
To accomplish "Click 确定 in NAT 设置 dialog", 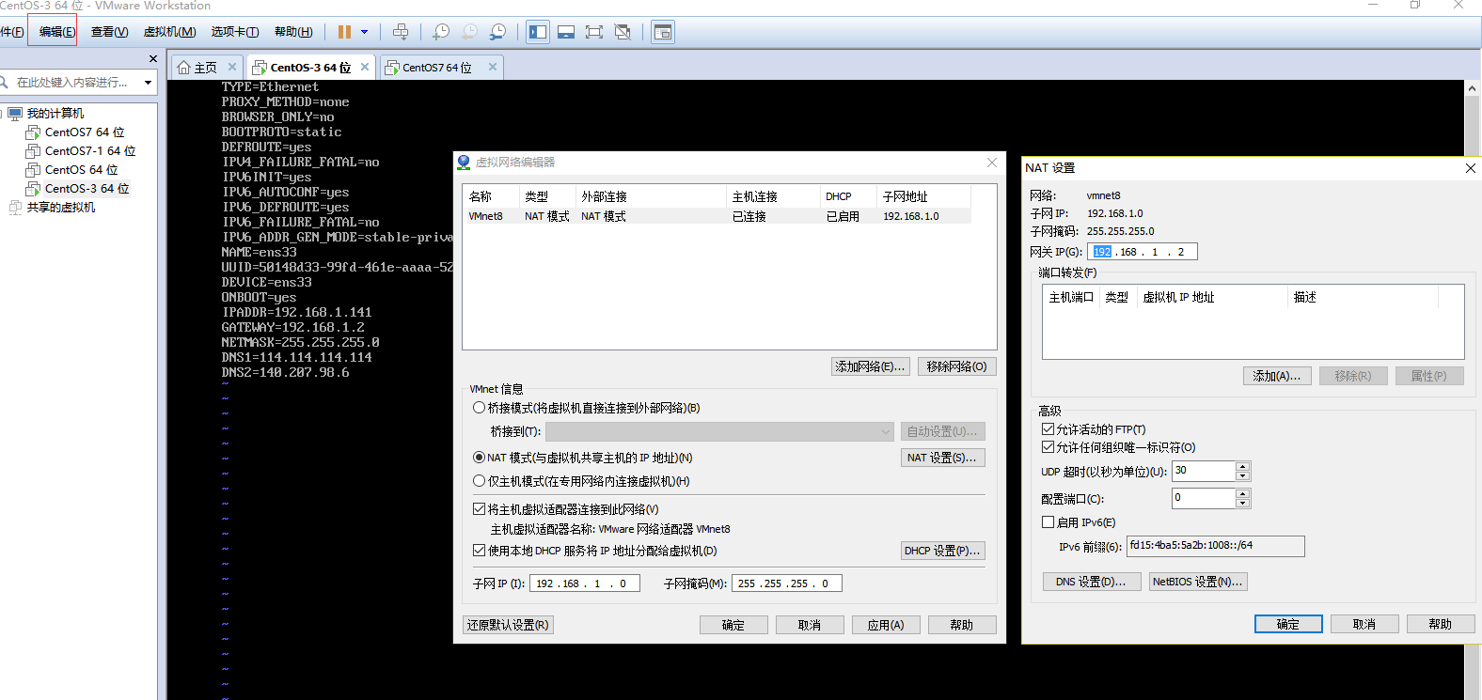I will pos(1288,624).
